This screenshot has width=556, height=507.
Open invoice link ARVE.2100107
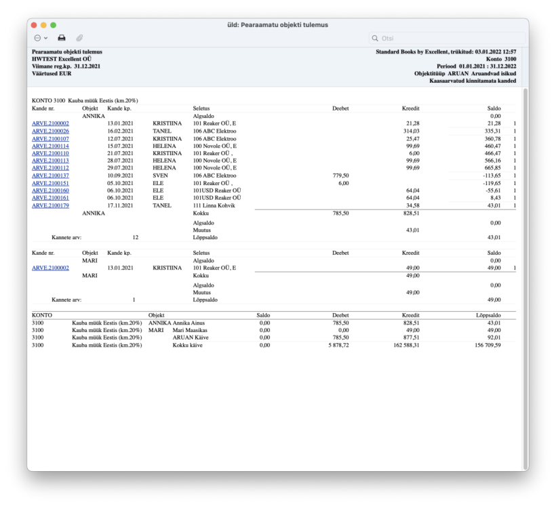click(x=50, y=139)
